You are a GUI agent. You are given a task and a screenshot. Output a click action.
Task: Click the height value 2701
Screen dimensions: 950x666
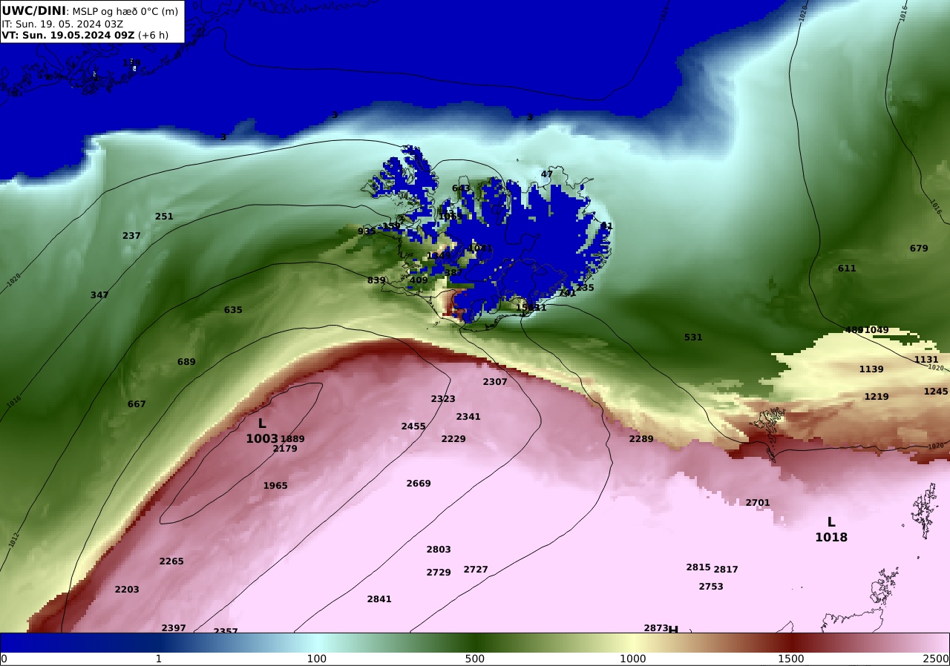pyautogui.click(x=758, y=503)
